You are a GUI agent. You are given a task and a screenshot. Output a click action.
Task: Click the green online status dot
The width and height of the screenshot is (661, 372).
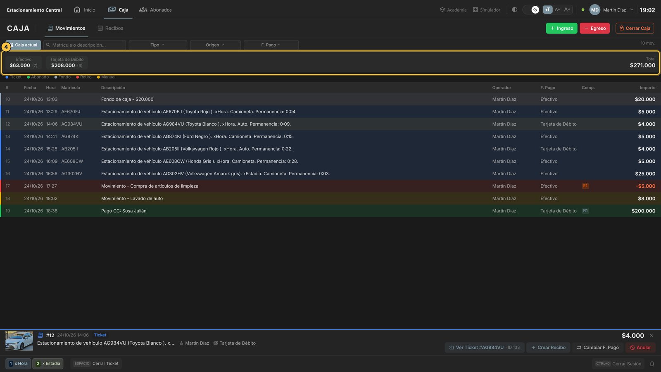point(583,10)
